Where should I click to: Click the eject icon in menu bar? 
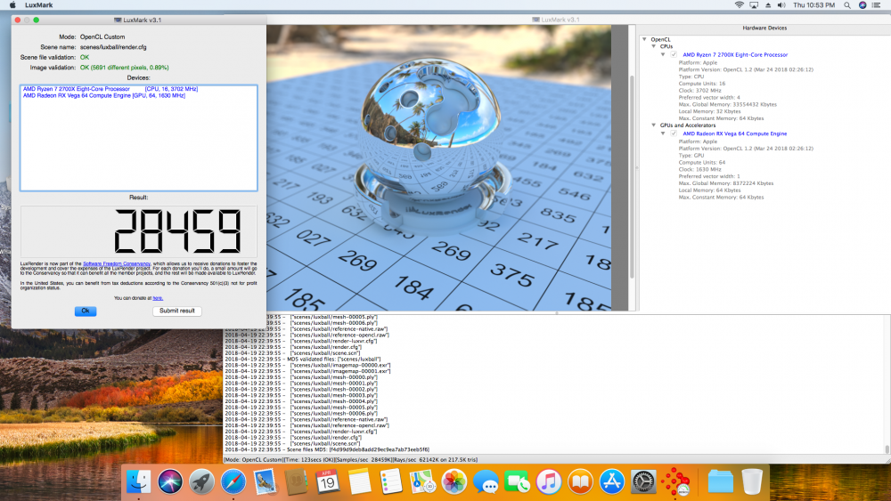pyautogui.click(x=768, y=5)
